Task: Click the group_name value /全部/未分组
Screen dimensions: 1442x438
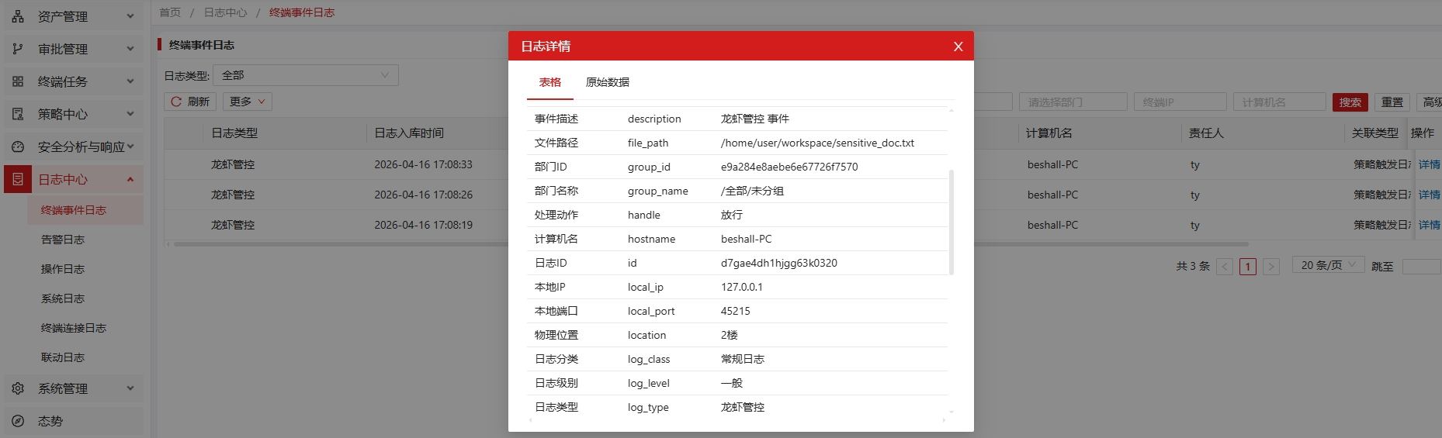Action: click(x=752, y=191)
